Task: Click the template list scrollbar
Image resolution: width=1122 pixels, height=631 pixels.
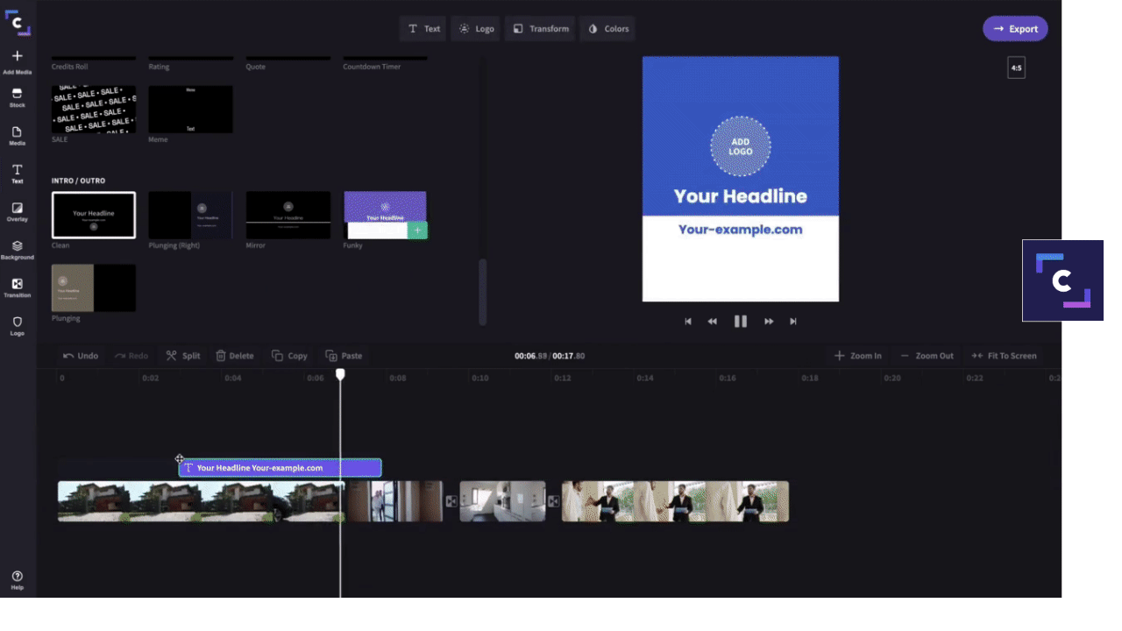Action: click(x=482, y=292)
